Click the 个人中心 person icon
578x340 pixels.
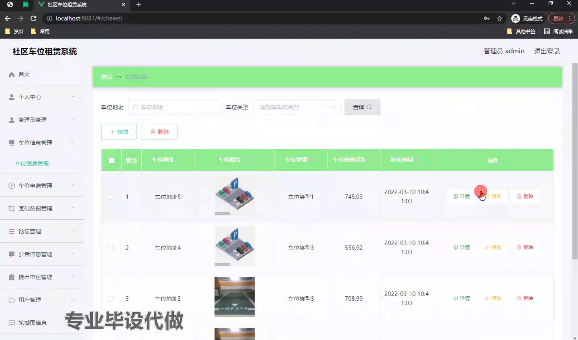pyautogui.click(x=12, y=97)
